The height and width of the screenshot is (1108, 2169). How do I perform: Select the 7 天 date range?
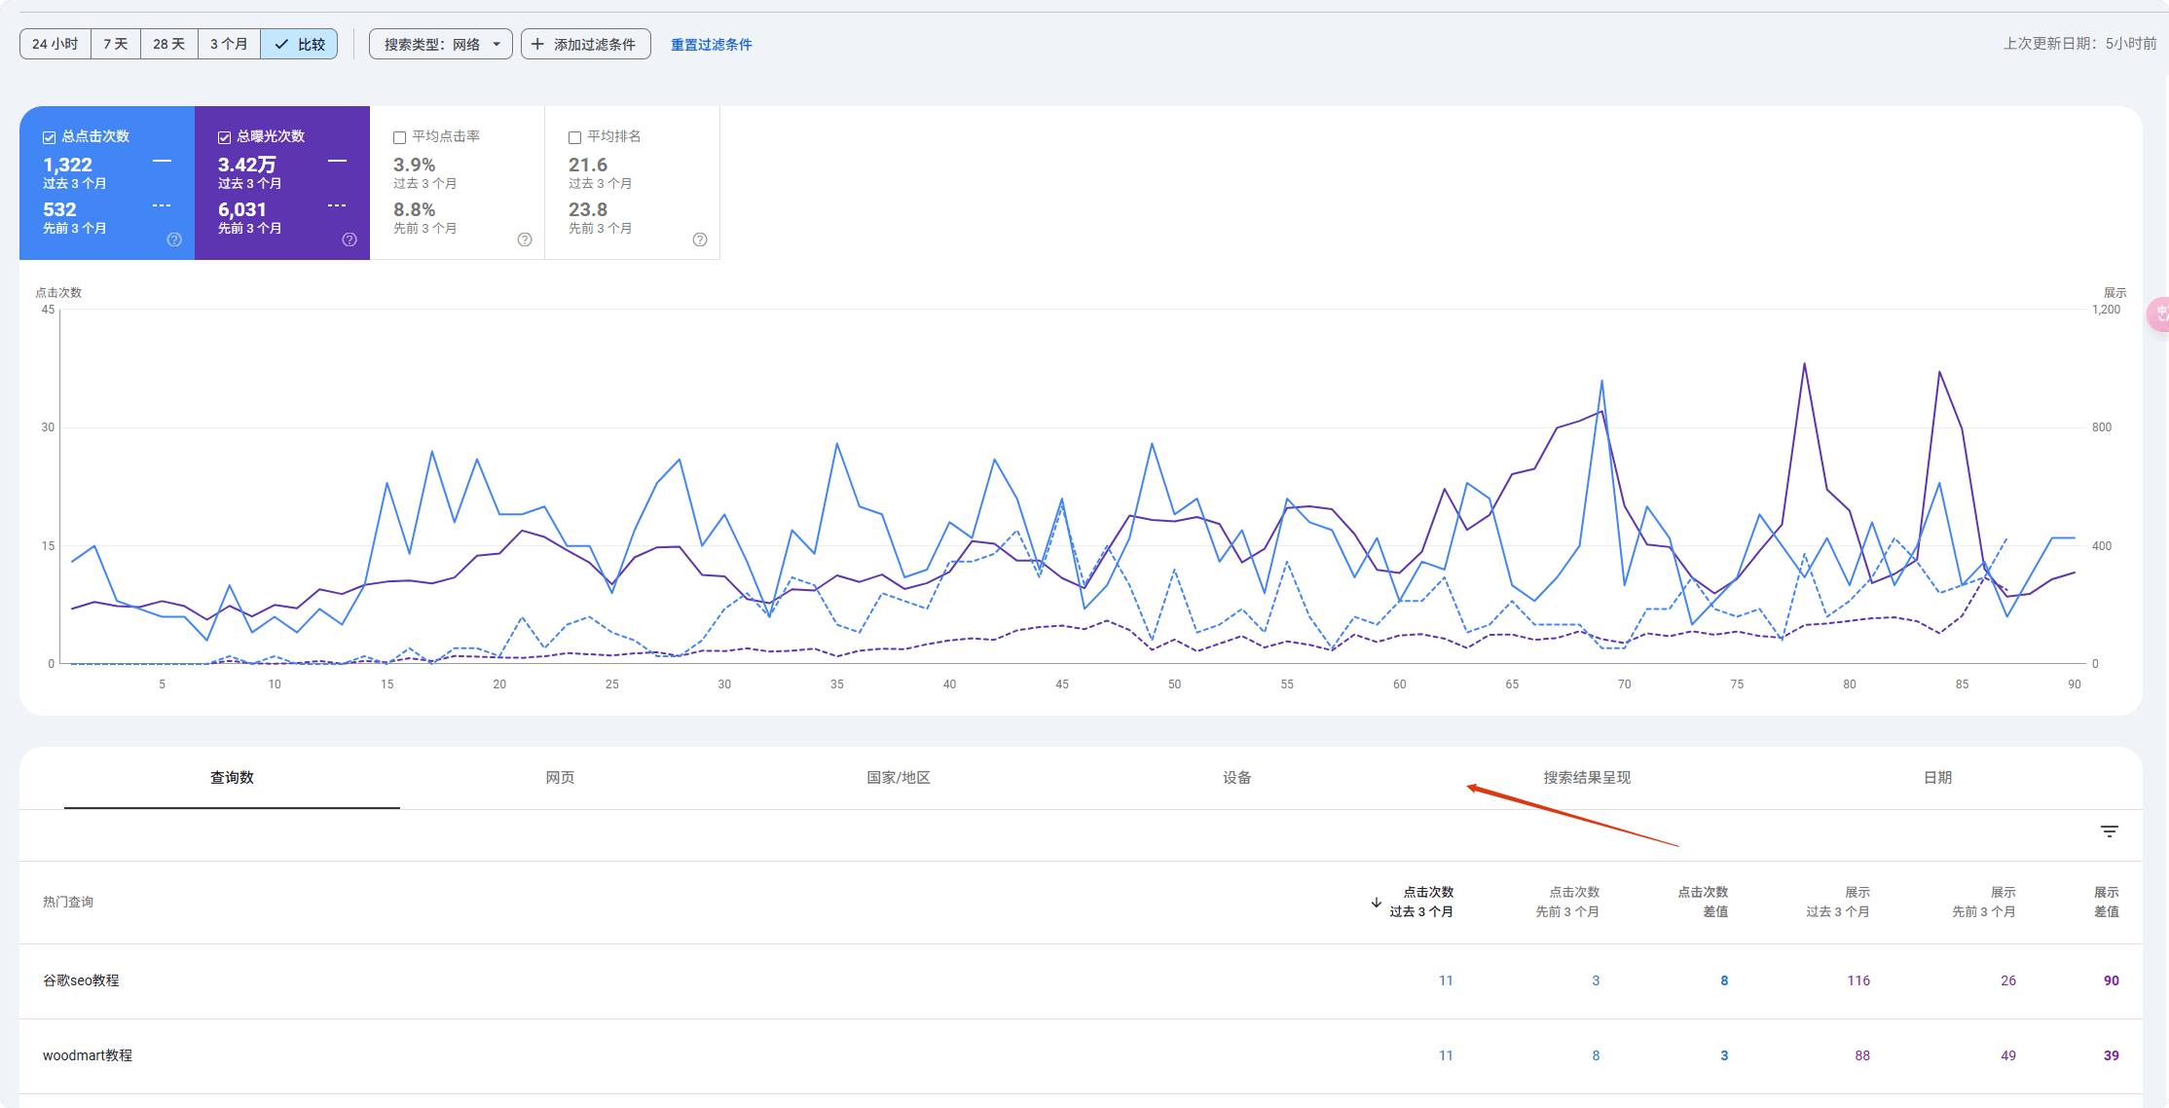point(116,44)
